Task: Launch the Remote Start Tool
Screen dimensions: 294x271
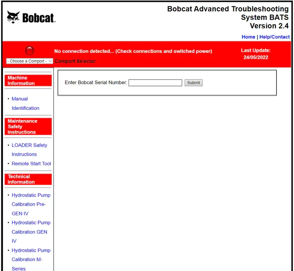Action: click(31, 164)
